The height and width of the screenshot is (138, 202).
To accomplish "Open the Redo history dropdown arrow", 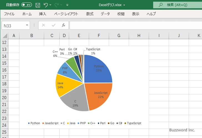I will [x=61, y=5].
